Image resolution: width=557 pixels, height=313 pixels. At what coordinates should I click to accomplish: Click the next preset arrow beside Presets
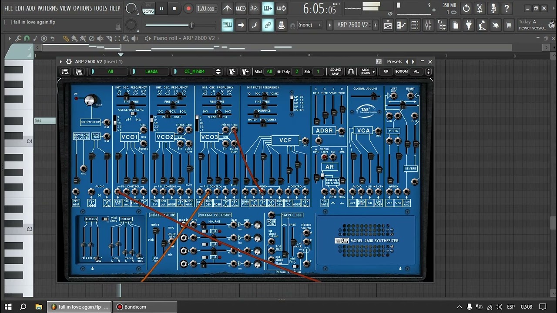point(413,62)
